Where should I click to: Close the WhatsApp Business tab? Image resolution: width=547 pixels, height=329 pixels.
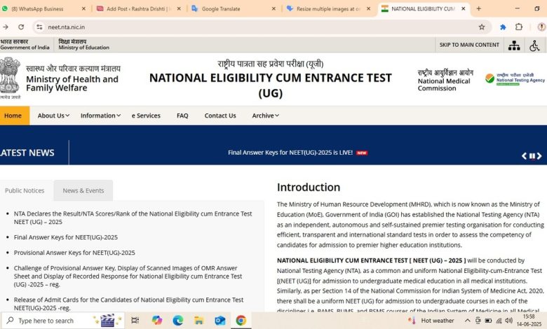pos(83,8)
